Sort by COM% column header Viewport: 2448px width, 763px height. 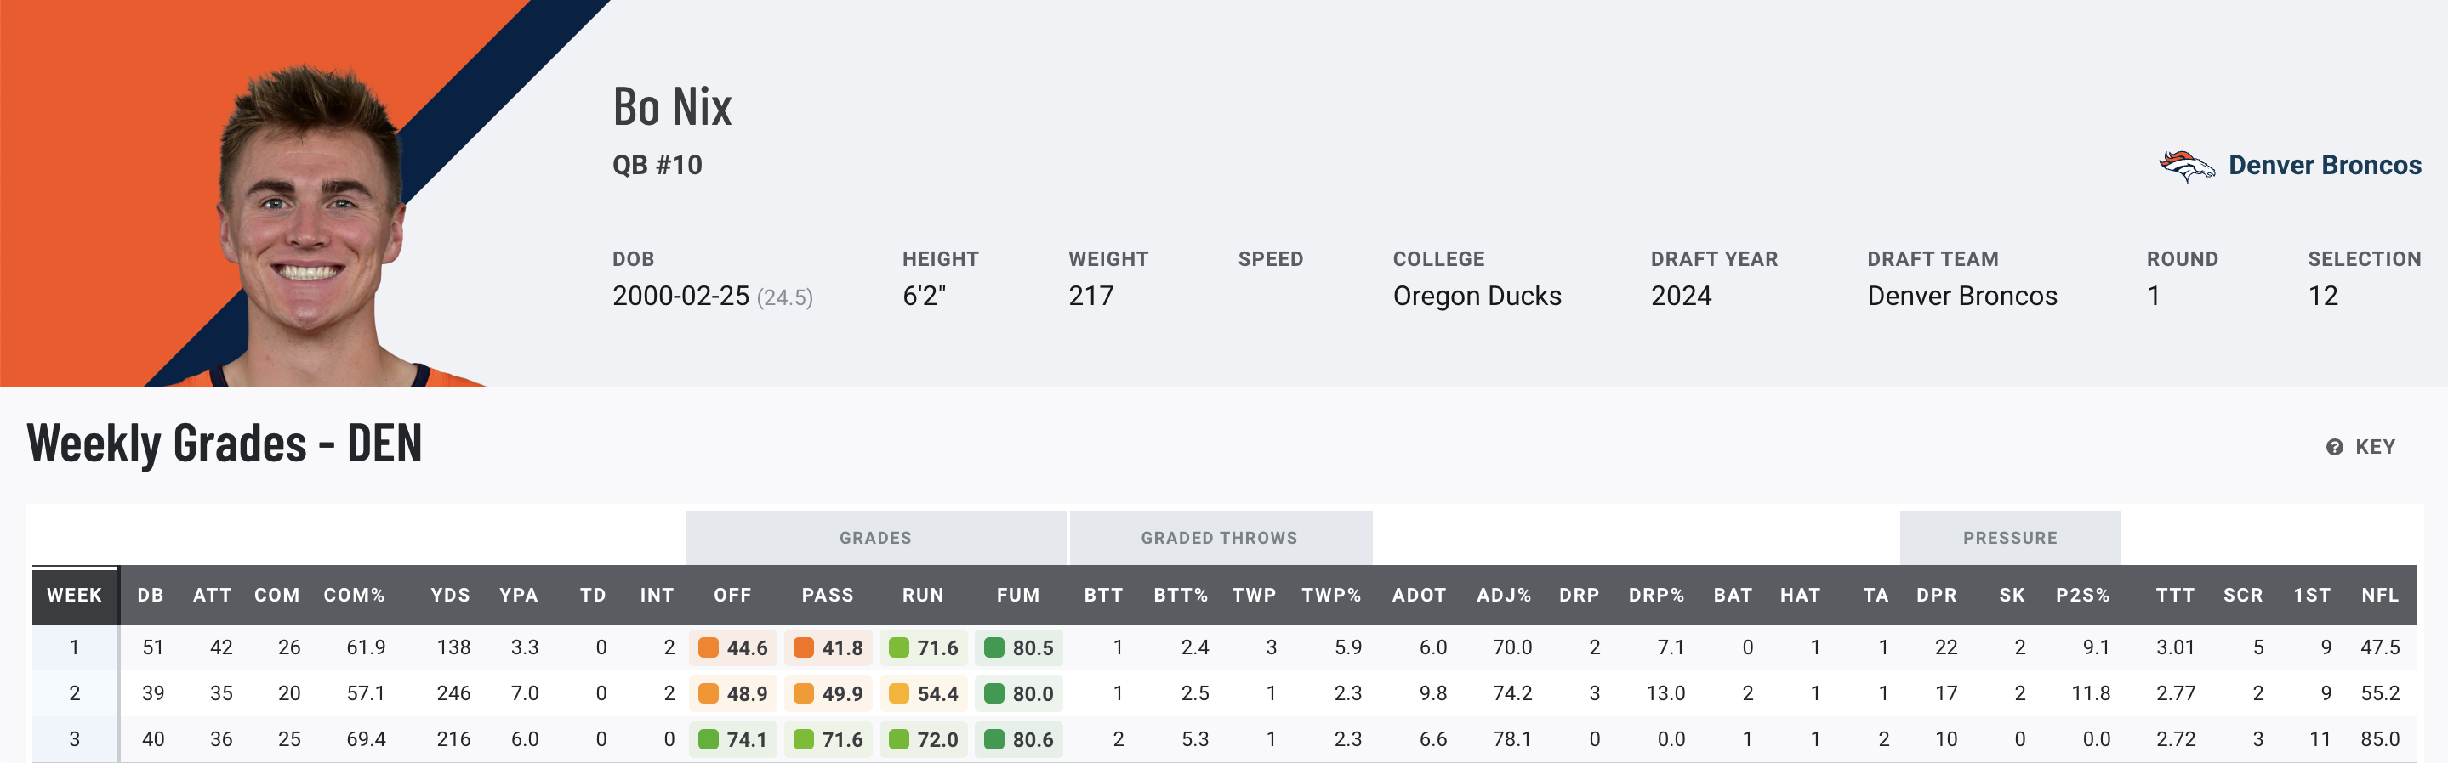(x=354, y=595)
